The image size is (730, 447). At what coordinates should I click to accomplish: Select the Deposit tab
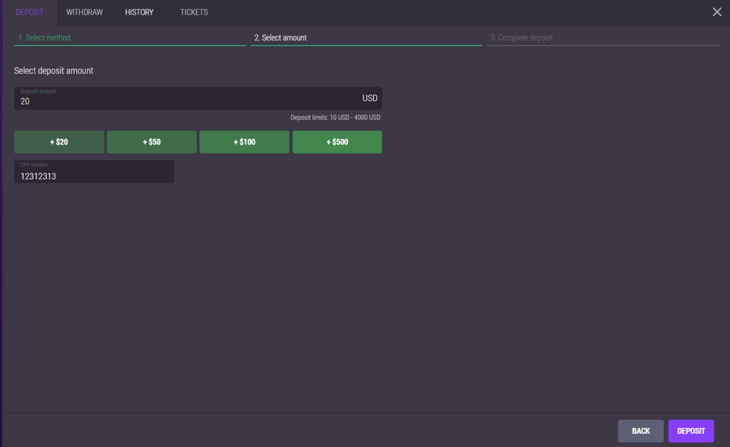pyautogui.click(x=30, y=12)
